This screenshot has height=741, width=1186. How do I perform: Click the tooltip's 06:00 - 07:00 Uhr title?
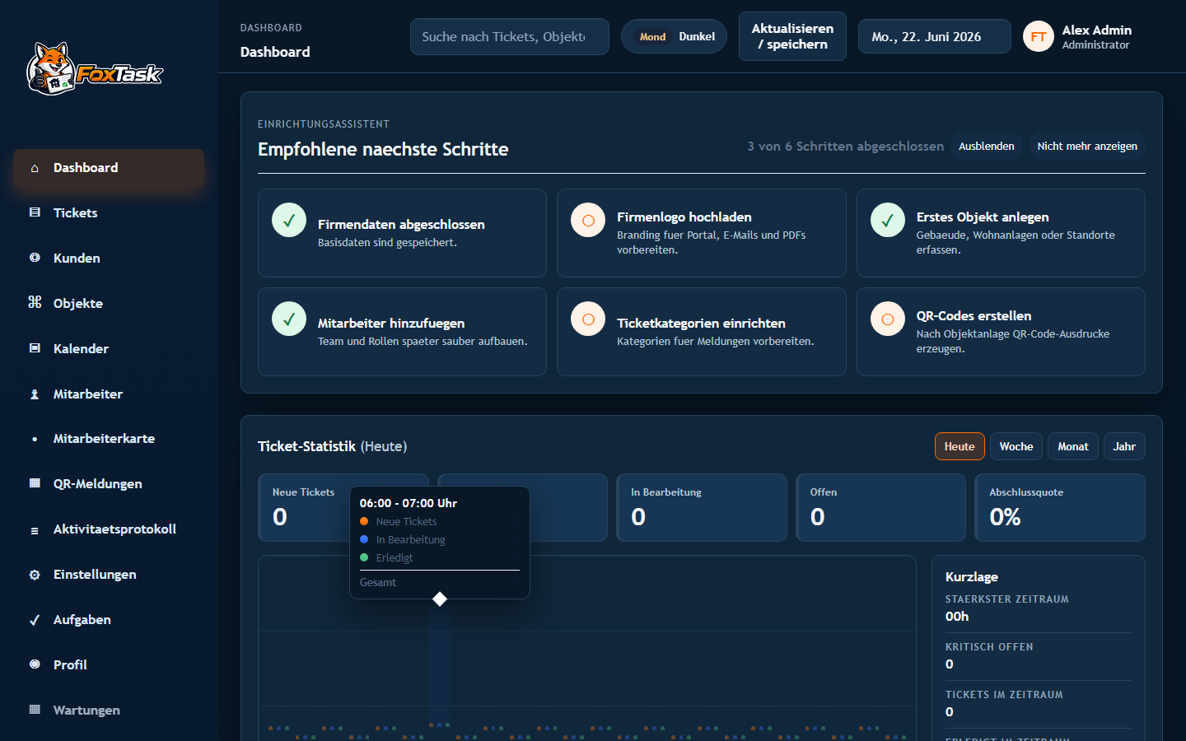pyautogui.click(x=409, y=503)
